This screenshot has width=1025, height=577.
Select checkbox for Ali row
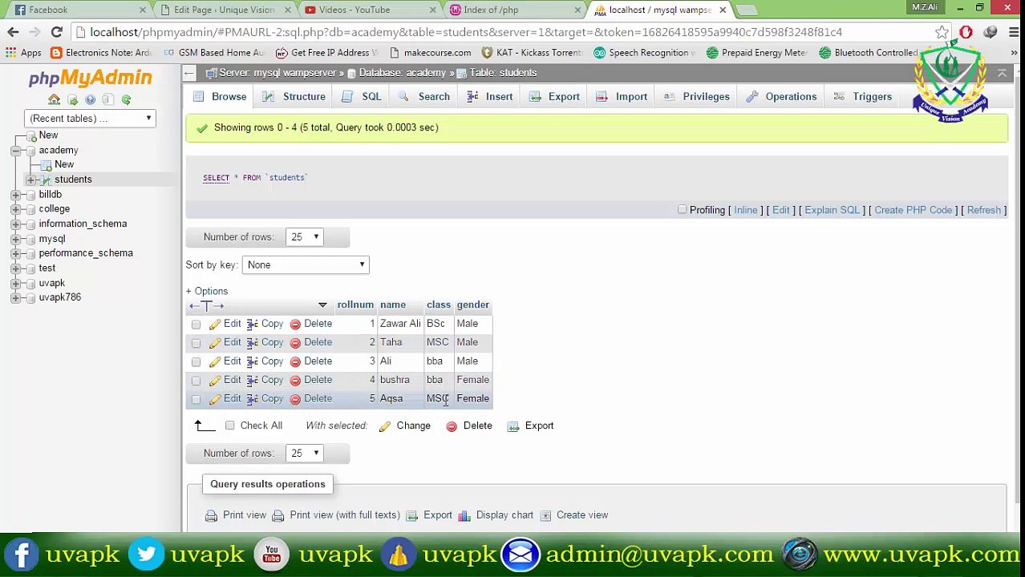click(196, 362)
